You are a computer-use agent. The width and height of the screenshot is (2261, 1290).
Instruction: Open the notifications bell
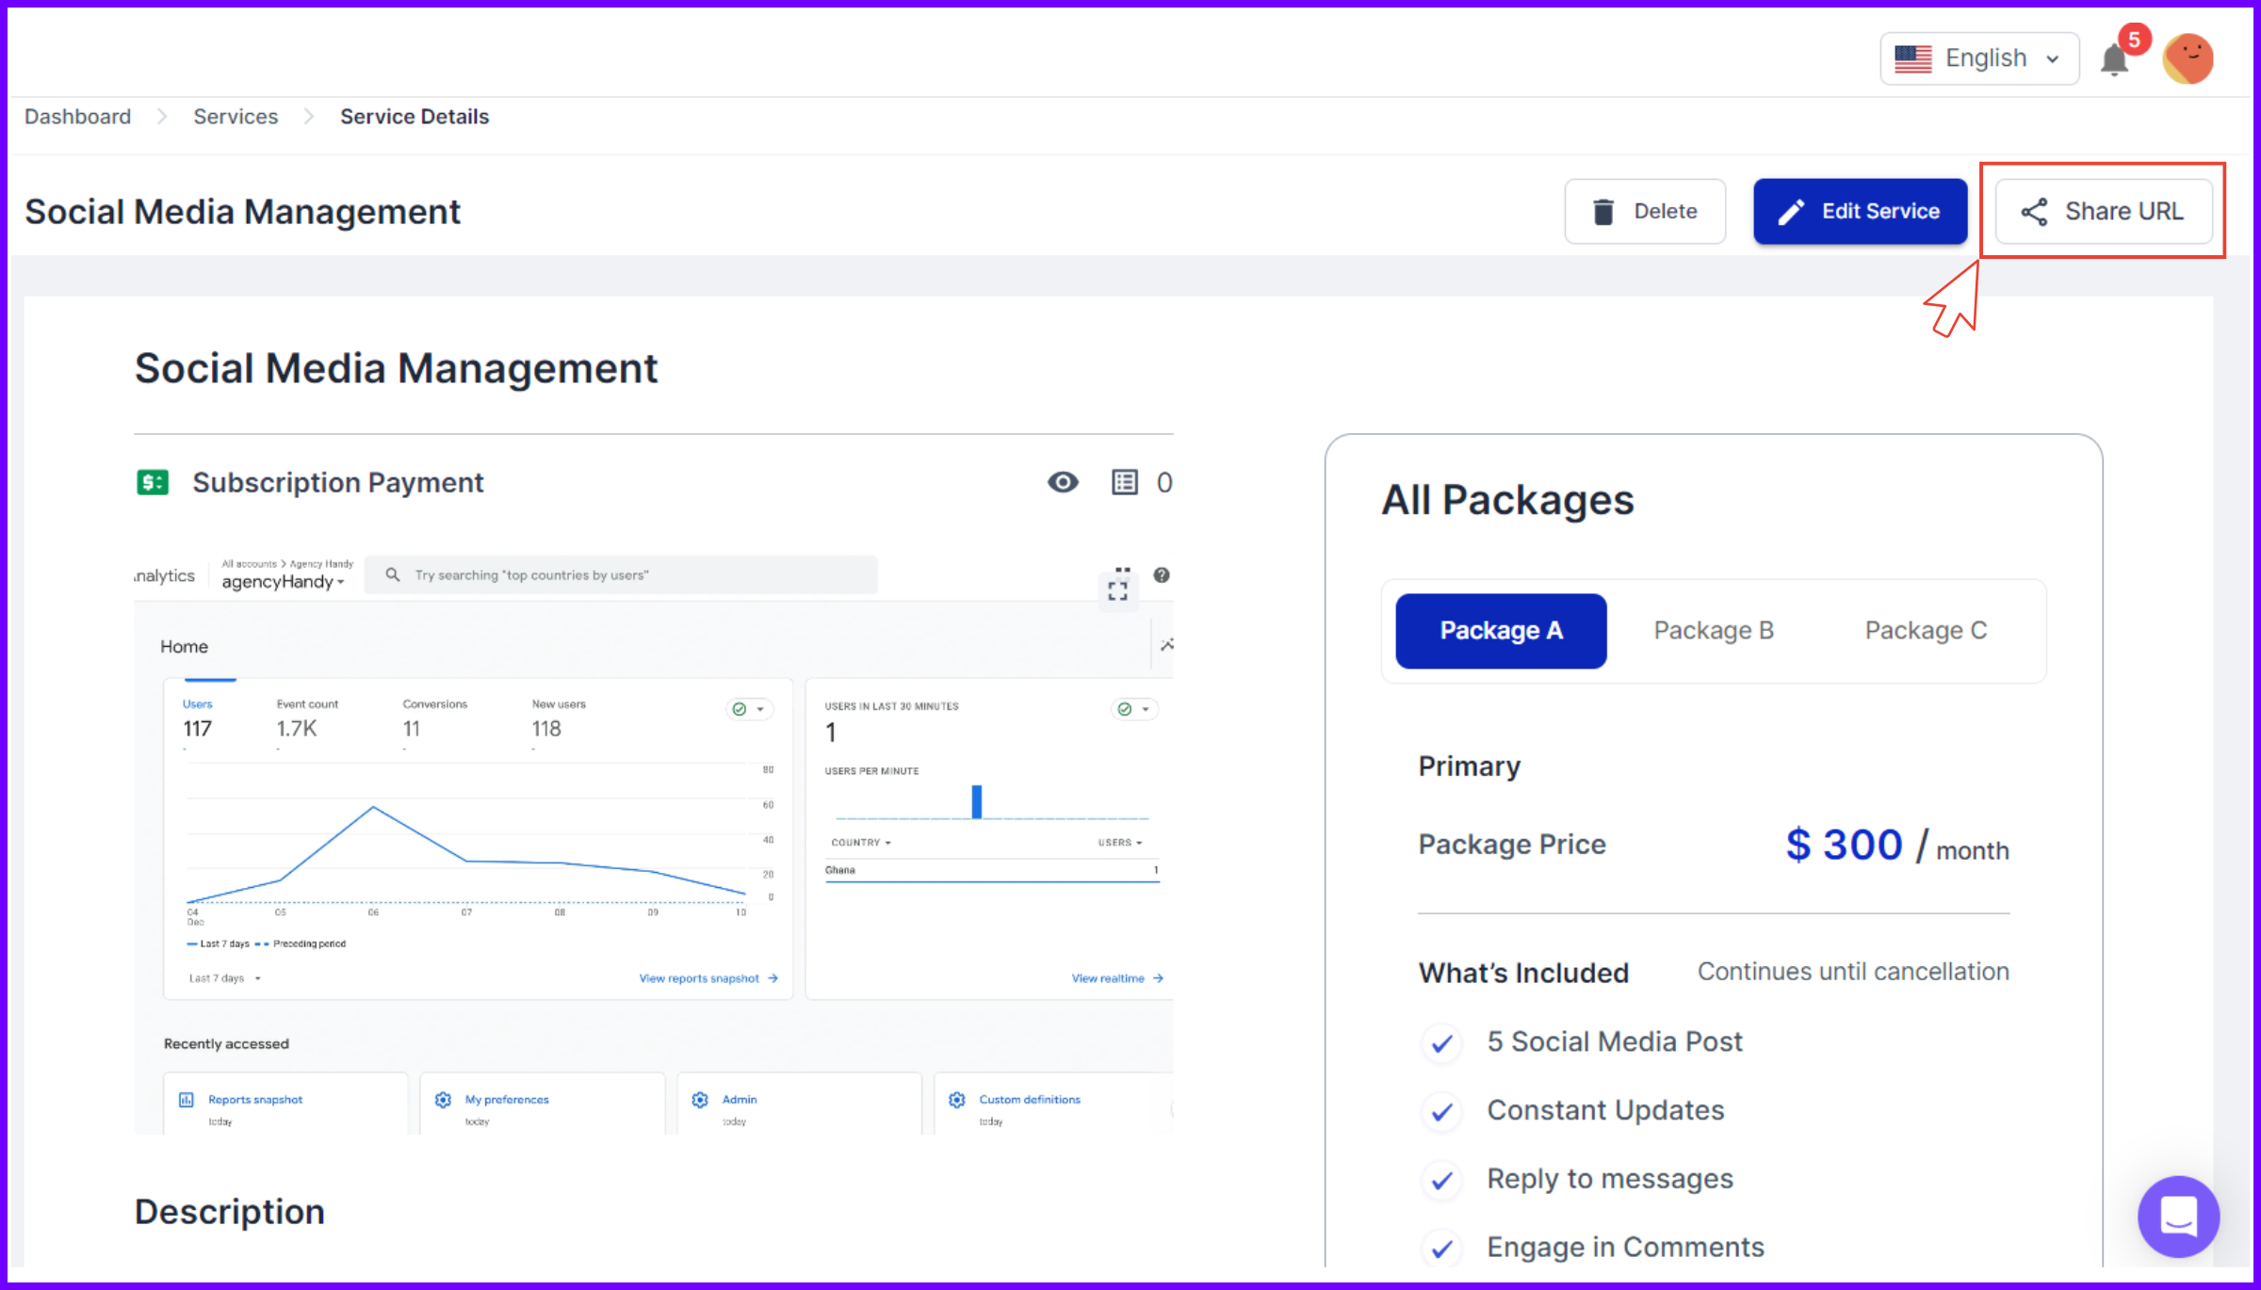tap(2113, 57)
